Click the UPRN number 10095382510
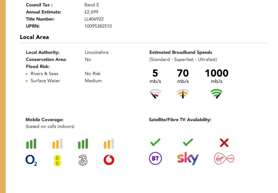Image resolution: width=278 pixels, height=193 pixels. (98, 26)
